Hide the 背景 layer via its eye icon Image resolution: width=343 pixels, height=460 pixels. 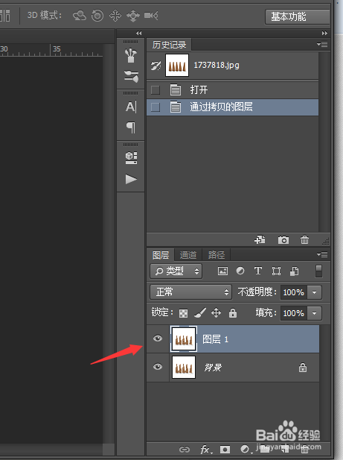point(158,367)
